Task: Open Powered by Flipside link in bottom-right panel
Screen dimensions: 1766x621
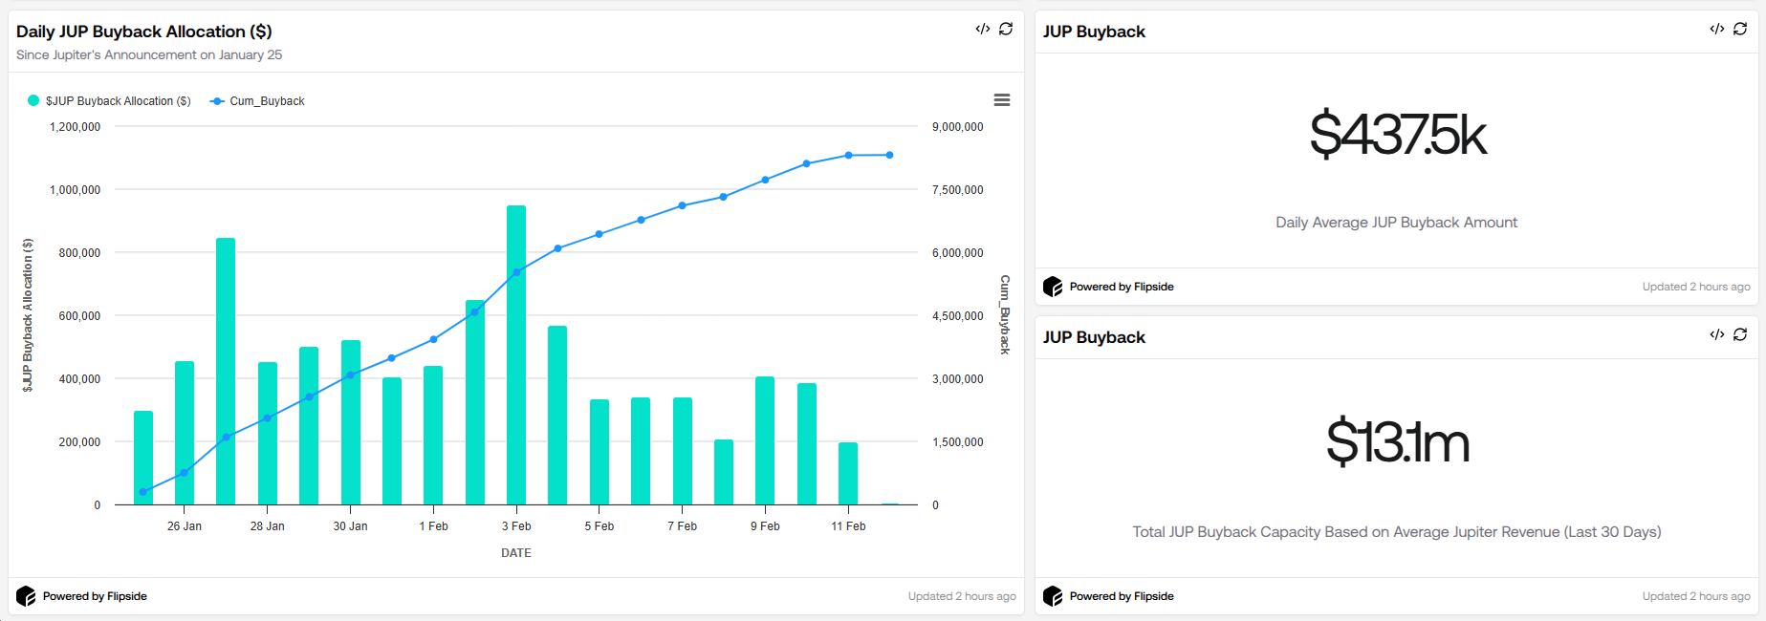Action: [1121, 596]
